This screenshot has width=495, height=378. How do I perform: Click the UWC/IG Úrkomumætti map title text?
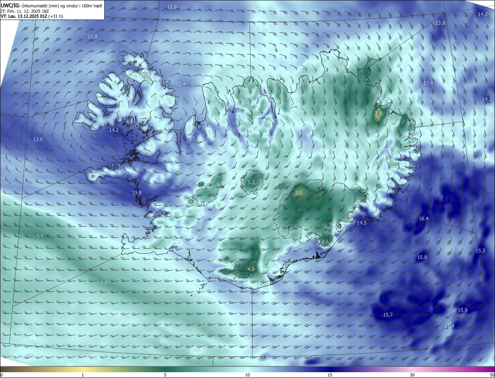point(51,5)
